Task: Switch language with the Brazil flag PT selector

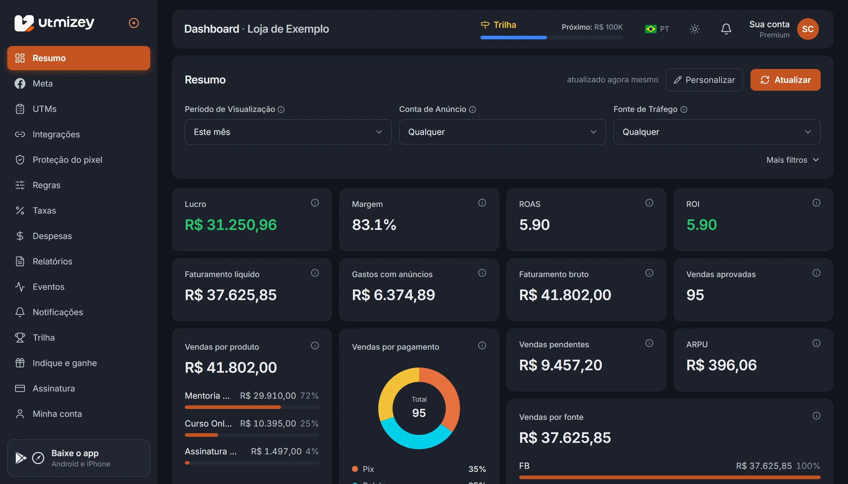Action: [657, 29]
